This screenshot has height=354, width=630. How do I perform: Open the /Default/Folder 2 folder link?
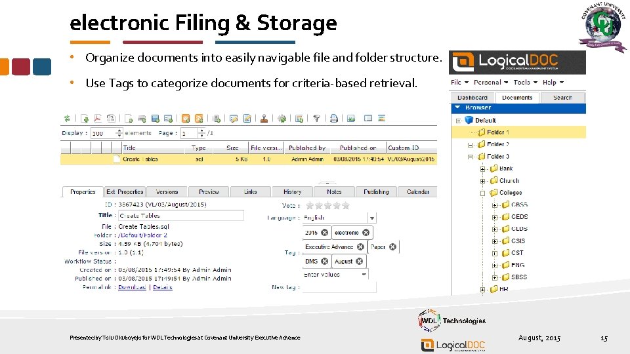pos(142,235)
